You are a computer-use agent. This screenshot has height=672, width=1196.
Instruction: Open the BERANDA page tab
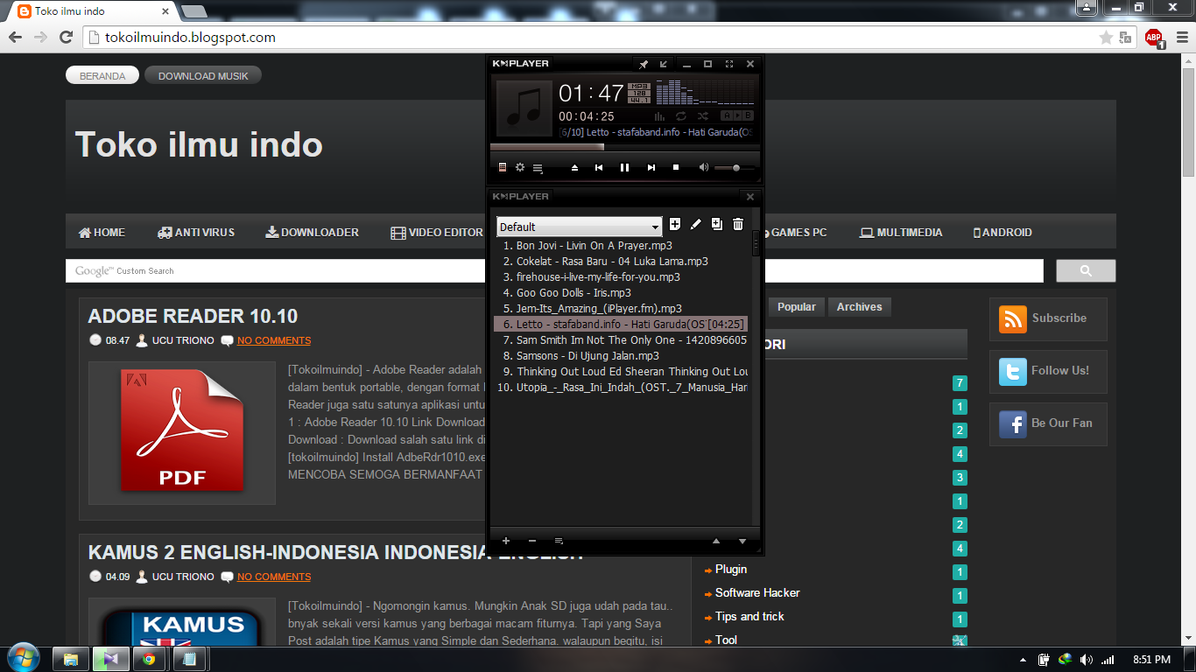tap(102, 76)
